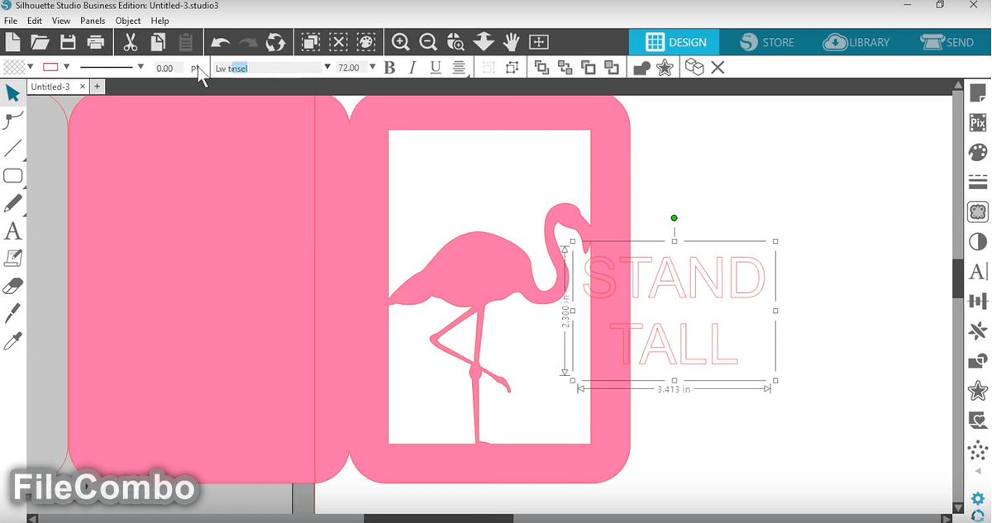
Task: Open the font size dropdown arrow
Action: click(x=373, y=68)
